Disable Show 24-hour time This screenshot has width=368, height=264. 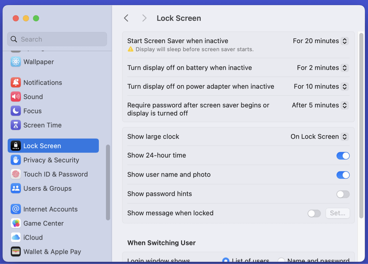click(x=343, y=156)
